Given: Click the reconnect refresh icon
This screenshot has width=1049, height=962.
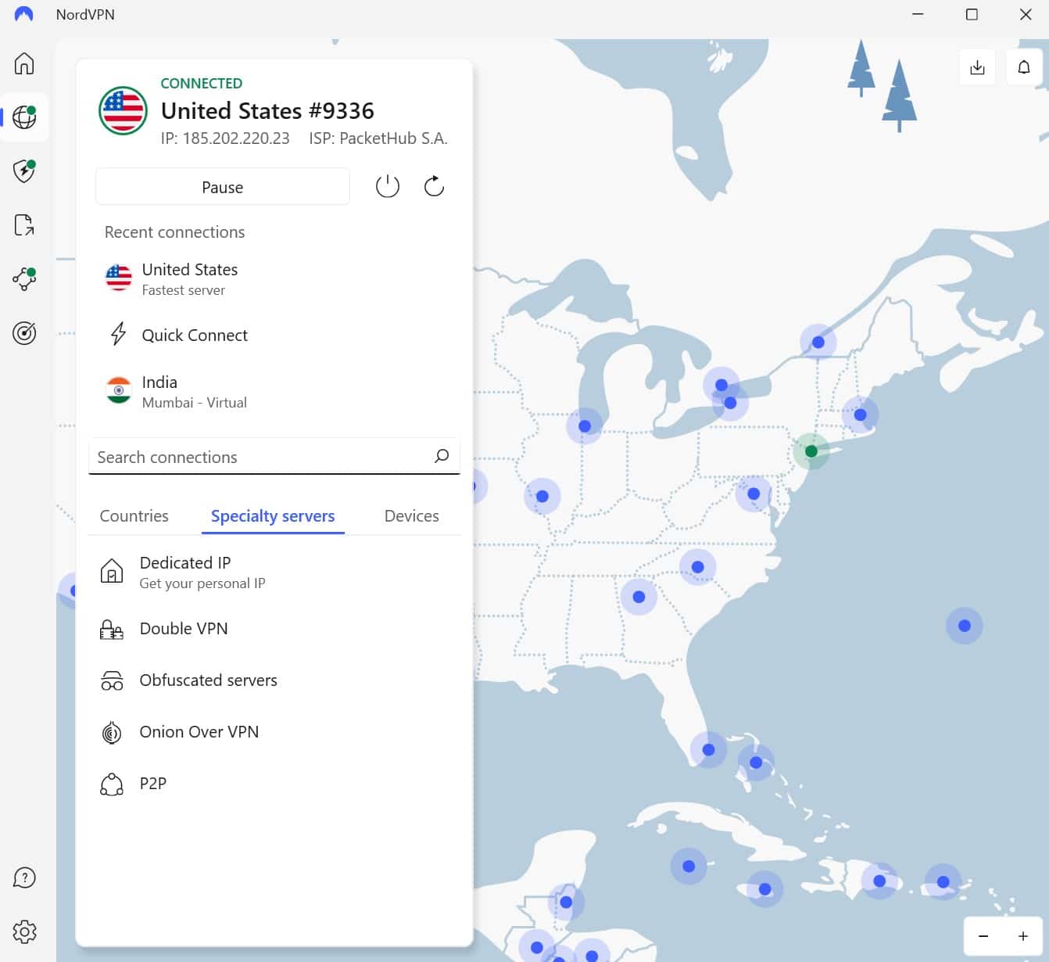Looking at the screenshot, I should 434,187.
